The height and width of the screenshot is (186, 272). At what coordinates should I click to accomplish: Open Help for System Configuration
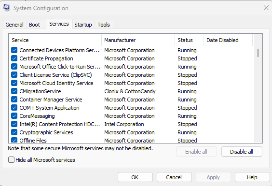(252, 177)
